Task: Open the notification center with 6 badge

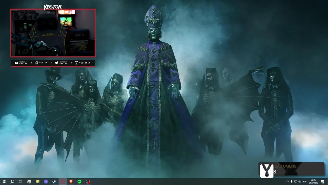Action: coord(323,182)
